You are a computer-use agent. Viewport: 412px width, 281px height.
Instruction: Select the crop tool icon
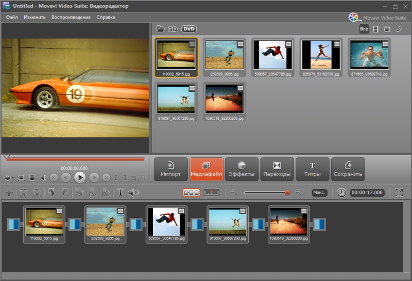(143, 177)
